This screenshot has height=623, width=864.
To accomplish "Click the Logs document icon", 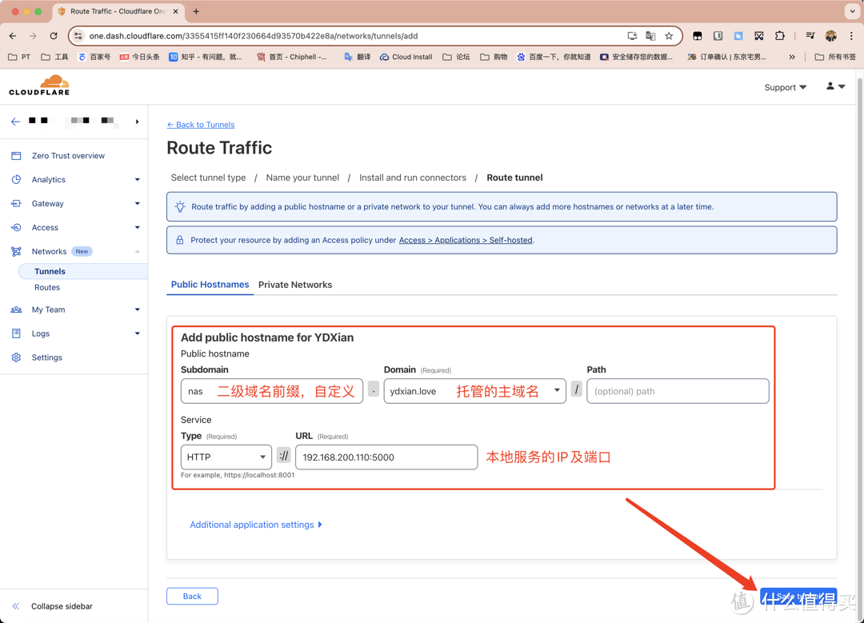I will 16,333.
